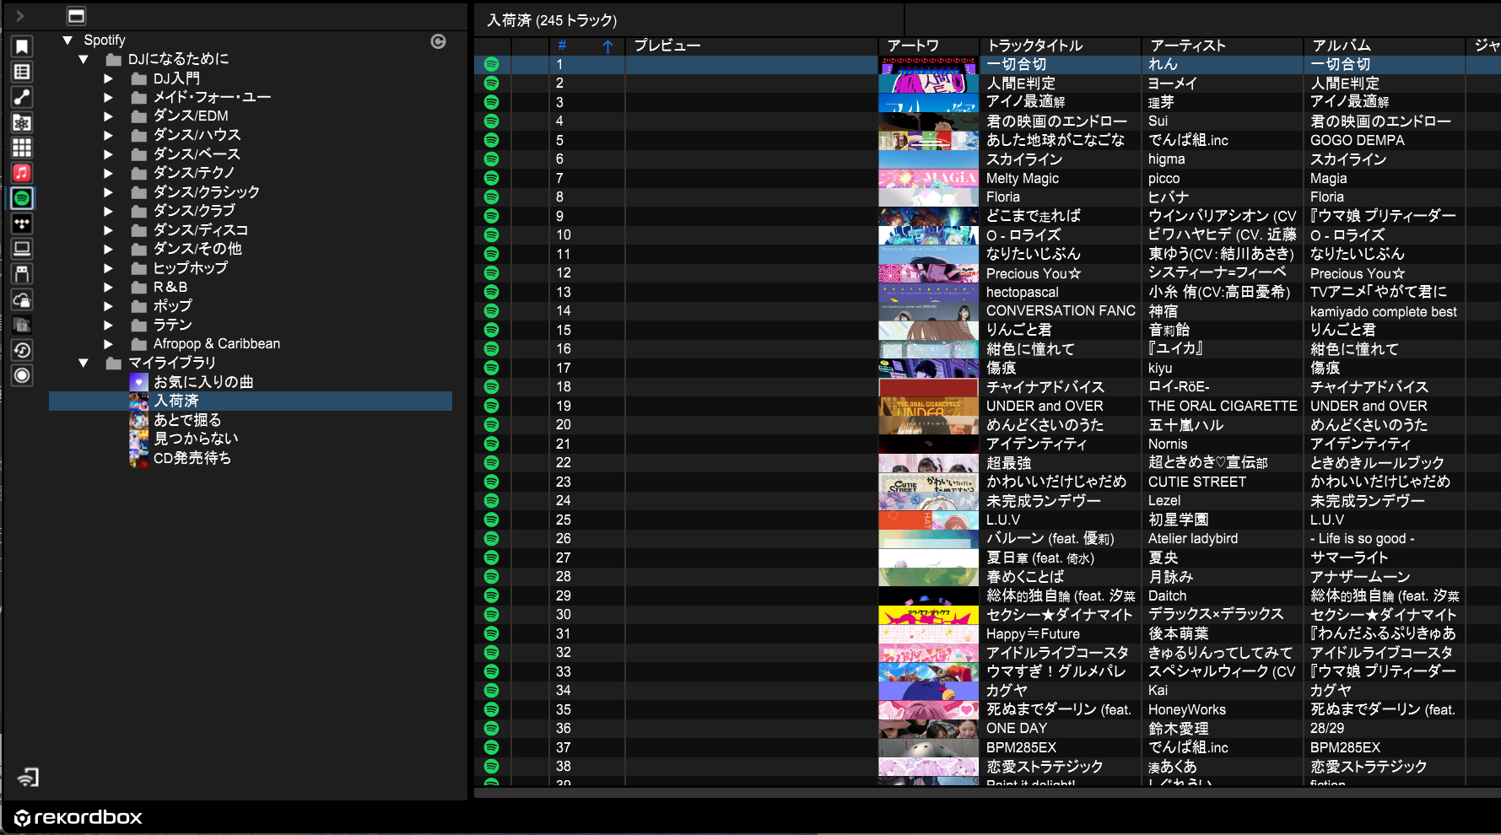Expand the left panel with the chevron arrow
Image resolution: width=1501 pixels, height=835 pixels.
[x=19, y=16]
